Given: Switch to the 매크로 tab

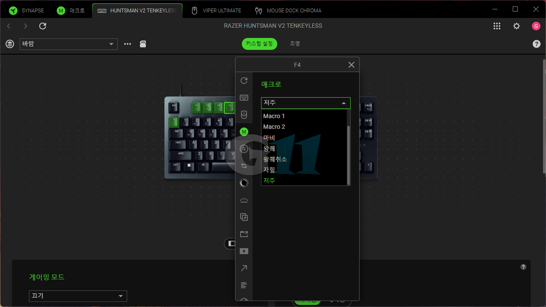Looking at the screenshot, I should 71,11.
